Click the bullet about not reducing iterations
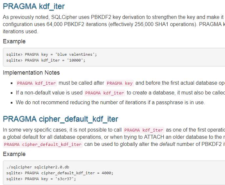The image size is (225, 185). 110,102
